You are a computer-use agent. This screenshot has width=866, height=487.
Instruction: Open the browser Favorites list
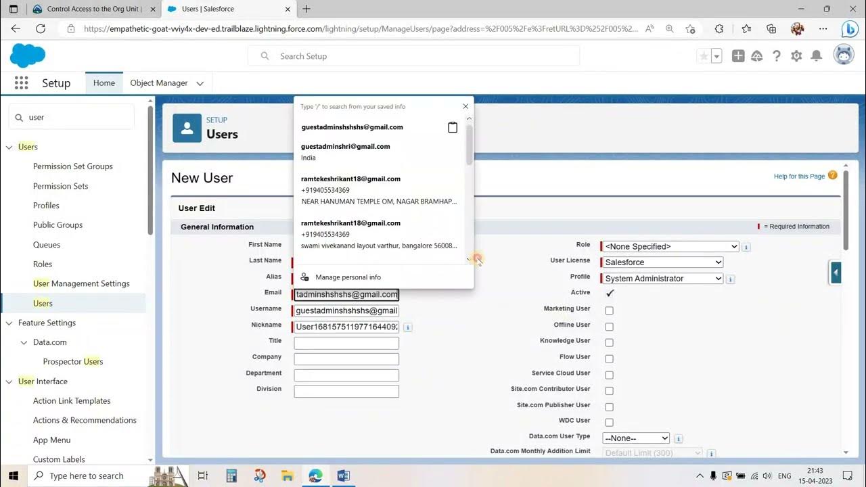click(746, 29)
